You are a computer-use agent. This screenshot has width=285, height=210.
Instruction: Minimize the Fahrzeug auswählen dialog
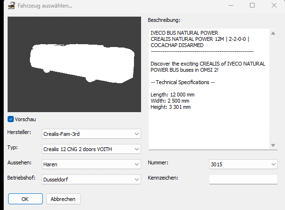tap(231, 5)
